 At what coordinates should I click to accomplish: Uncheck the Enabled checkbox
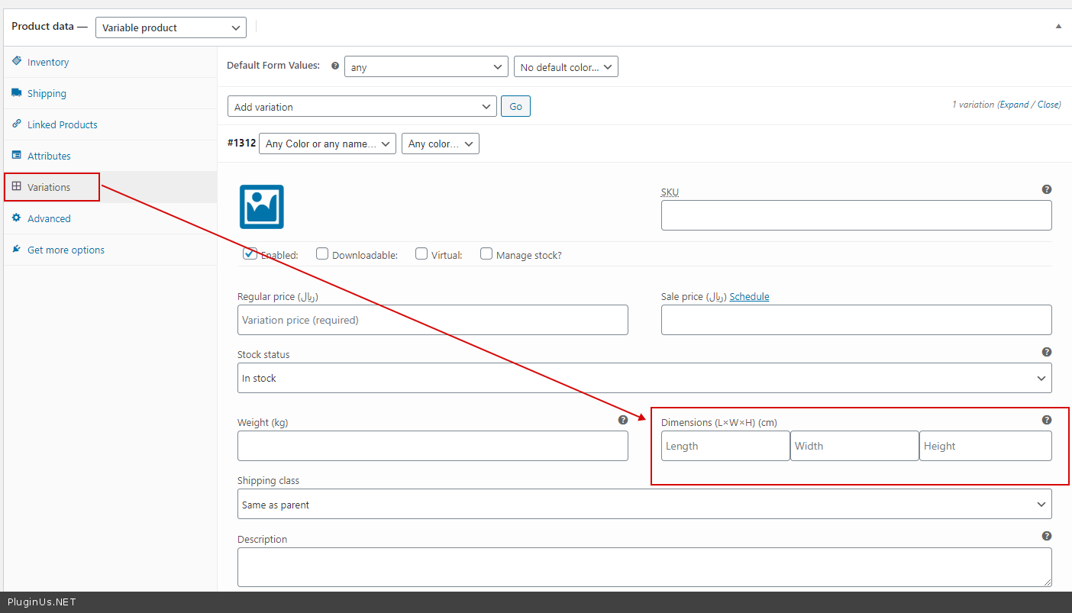coord(250,254)
